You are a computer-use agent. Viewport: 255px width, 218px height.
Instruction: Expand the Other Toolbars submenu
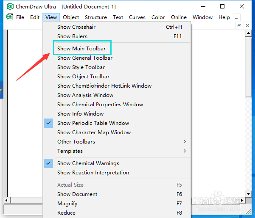tap(117, 142)
